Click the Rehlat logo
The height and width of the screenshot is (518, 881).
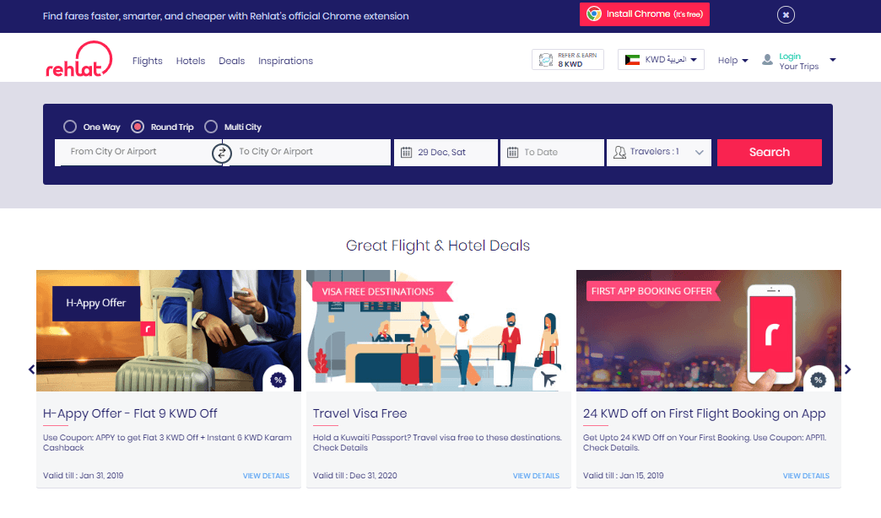[x=79, y=60]
